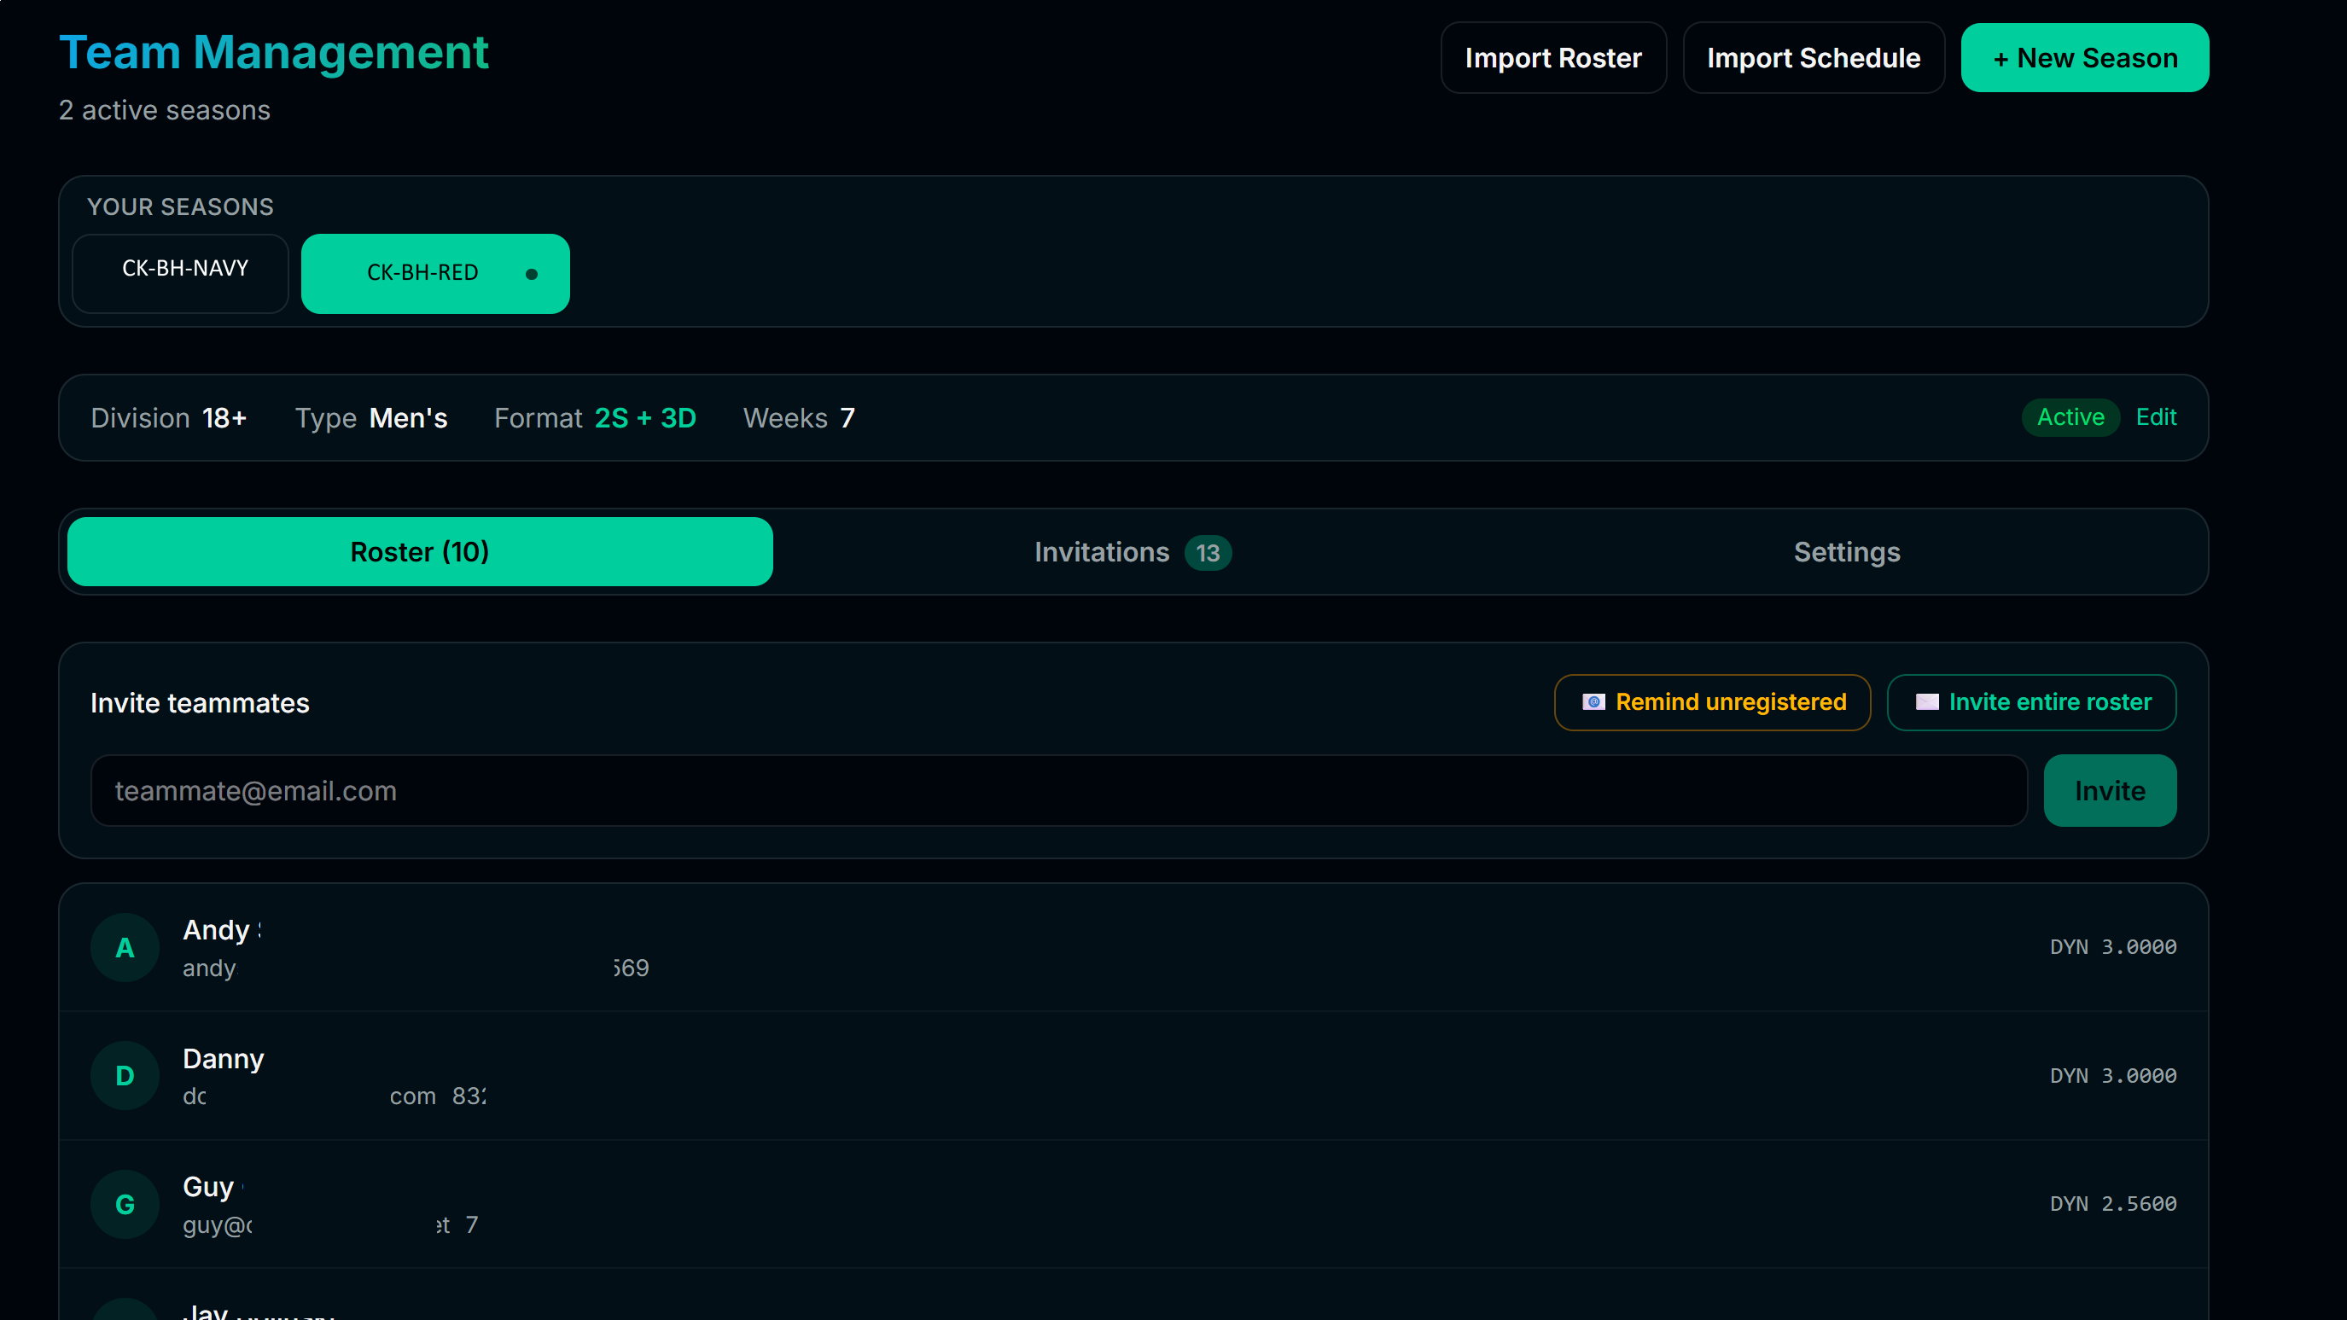Screen dimensions: 2347x1320
Task: Click the envelope icon on Invite entire roster
Action: click(x=1926, y=701)
